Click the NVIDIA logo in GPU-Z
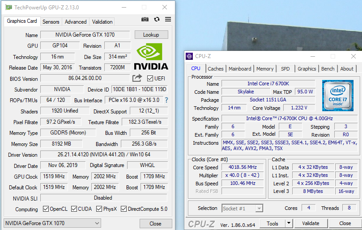The image size is (362, 230). click(151, 56)
